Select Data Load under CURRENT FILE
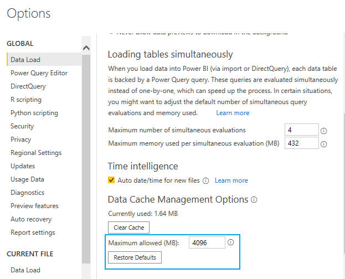Viewport: 345px width, 279px height. tap(25, 270)
